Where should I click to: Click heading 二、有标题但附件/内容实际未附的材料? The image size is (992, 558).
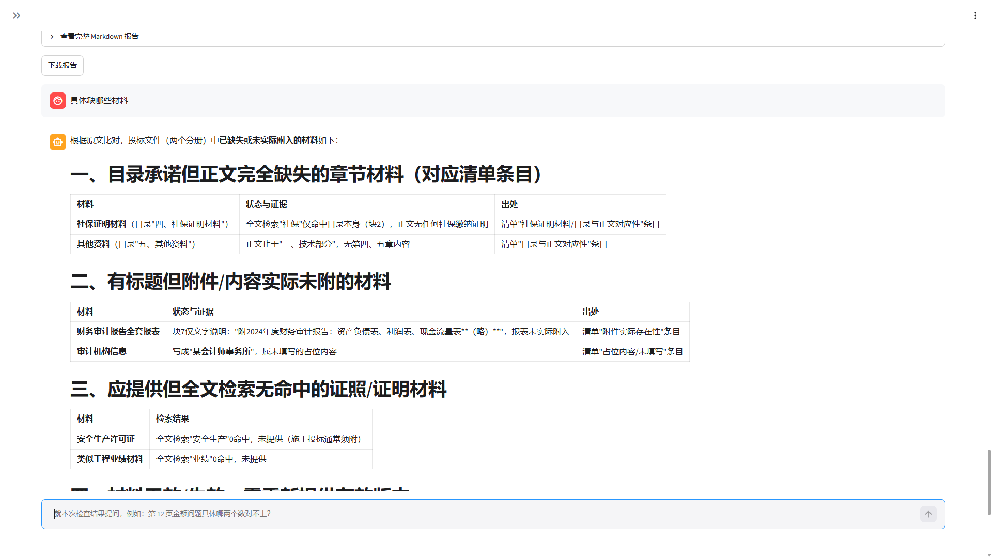pyautogui.click(x=231, y=282)
